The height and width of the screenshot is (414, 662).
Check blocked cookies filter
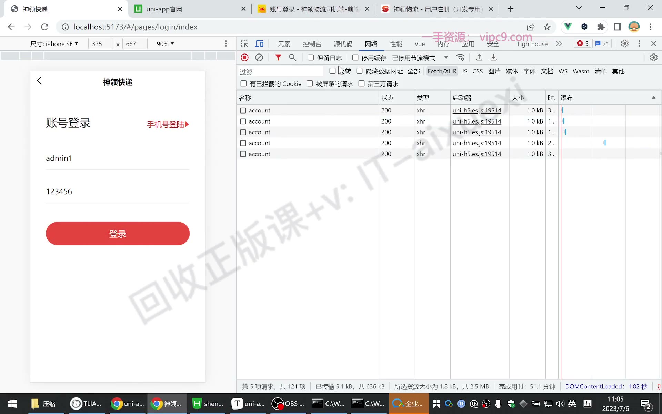(243, 83)
